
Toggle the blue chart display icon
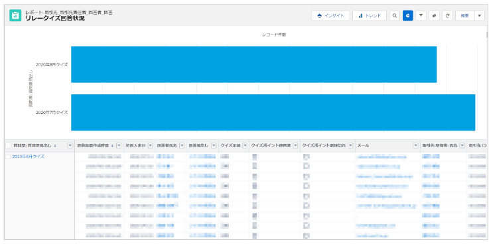click(407, 15)
